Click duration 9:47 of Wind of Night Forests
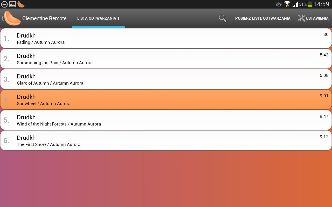This screenshot has height=207, width=332. point(324,116)
